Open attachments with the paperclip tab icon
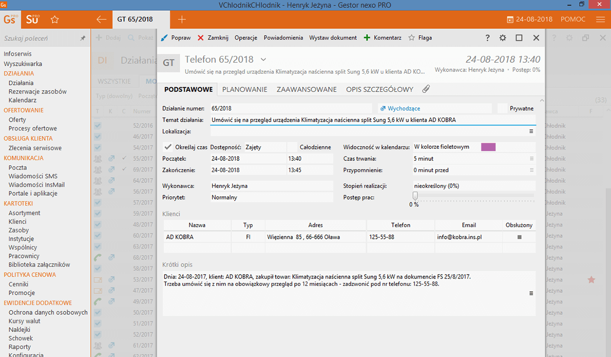This screenshot has height=357, width=611. click(426, 89)
